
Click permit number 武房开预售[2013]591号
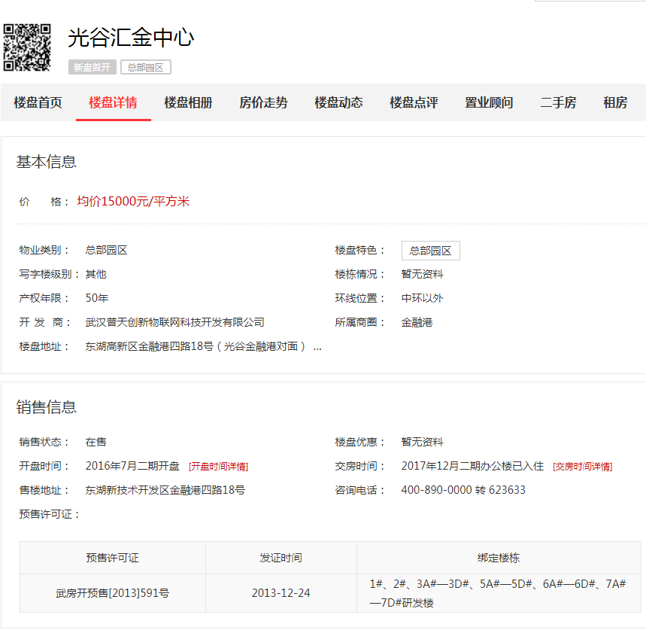[x=113, y=593]
